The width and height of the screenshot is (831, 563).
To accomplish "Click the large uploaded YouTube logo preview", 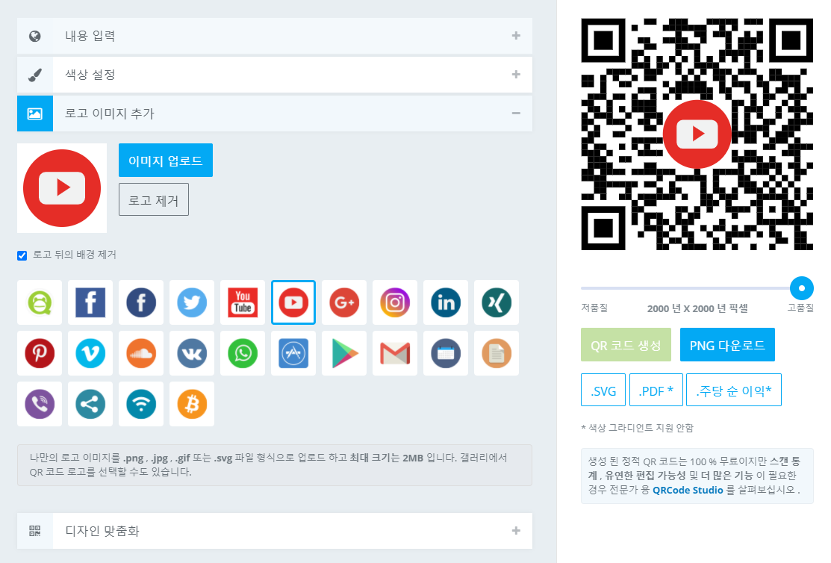I will coord(62,188).
